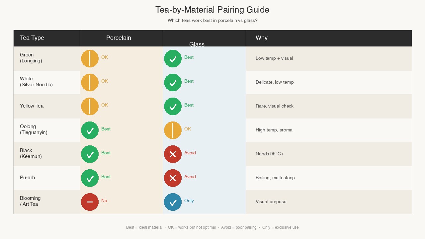Click the 'Visual purpose' reason
Screen dimensions: 425x239
tap(271, 202)
